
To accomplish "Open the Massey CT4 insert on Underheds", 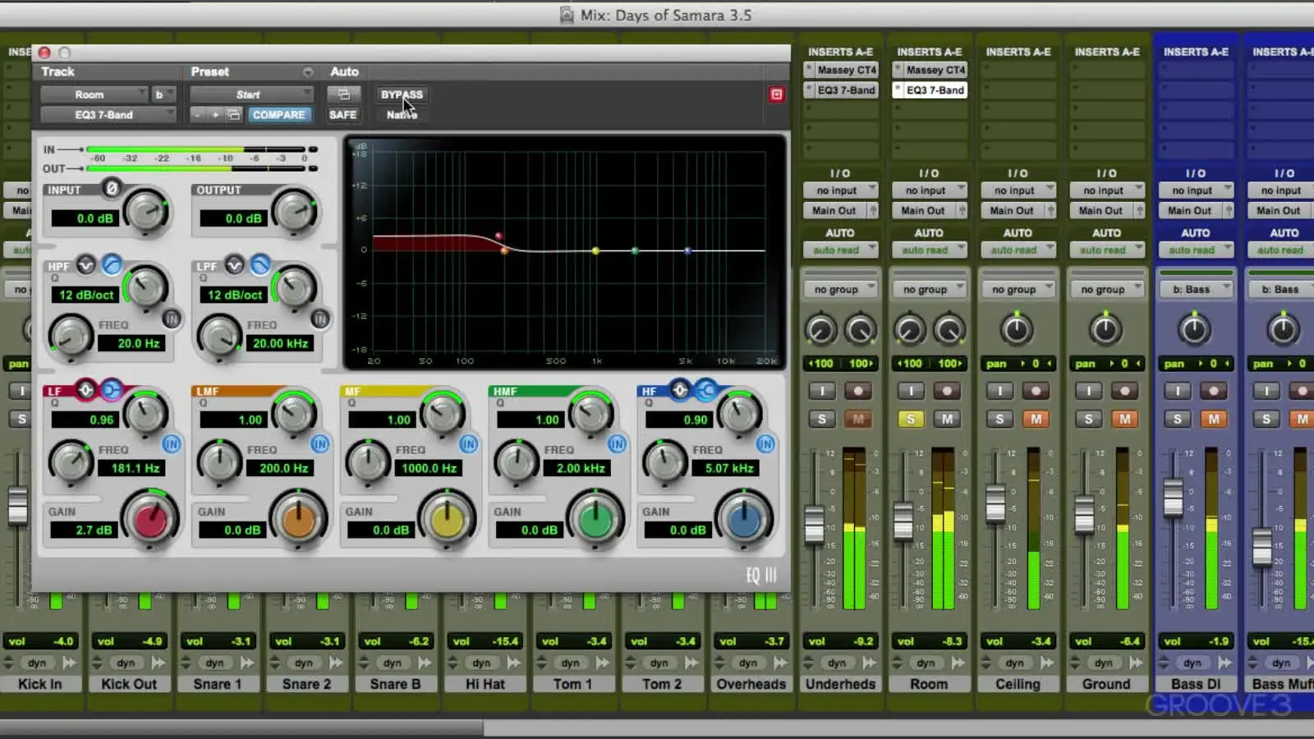I will (845, 70).
